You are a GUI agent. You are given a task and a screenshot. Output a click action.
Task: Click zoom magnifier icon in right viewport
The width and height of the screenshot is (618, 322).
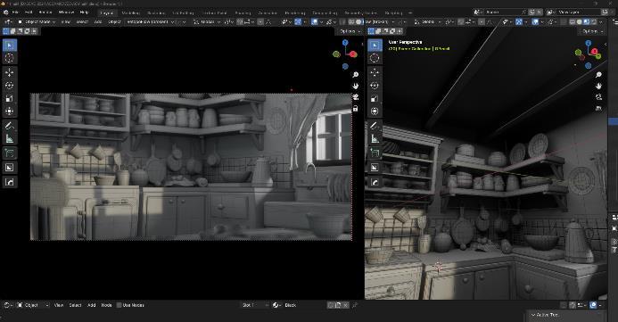tap(598, 75)
